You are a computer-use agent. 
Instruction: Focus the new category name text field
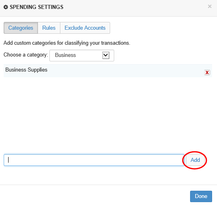pyautogui.click(x=94, y=160)
